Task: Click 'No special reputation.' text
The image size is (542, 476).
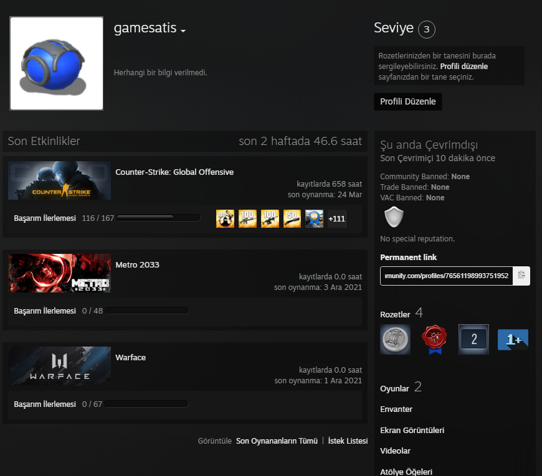Action: pyautogui.click(x=417, y=238)
